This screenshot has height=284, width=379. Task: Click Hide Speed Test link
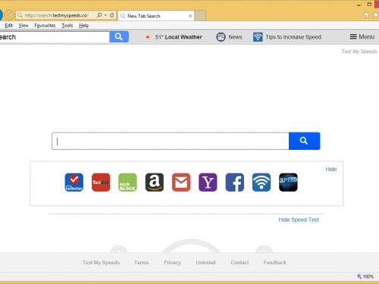(x=299, y=220)
